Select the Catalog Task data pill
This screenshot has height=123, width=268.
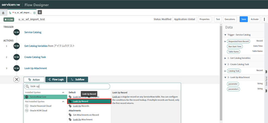234,71
